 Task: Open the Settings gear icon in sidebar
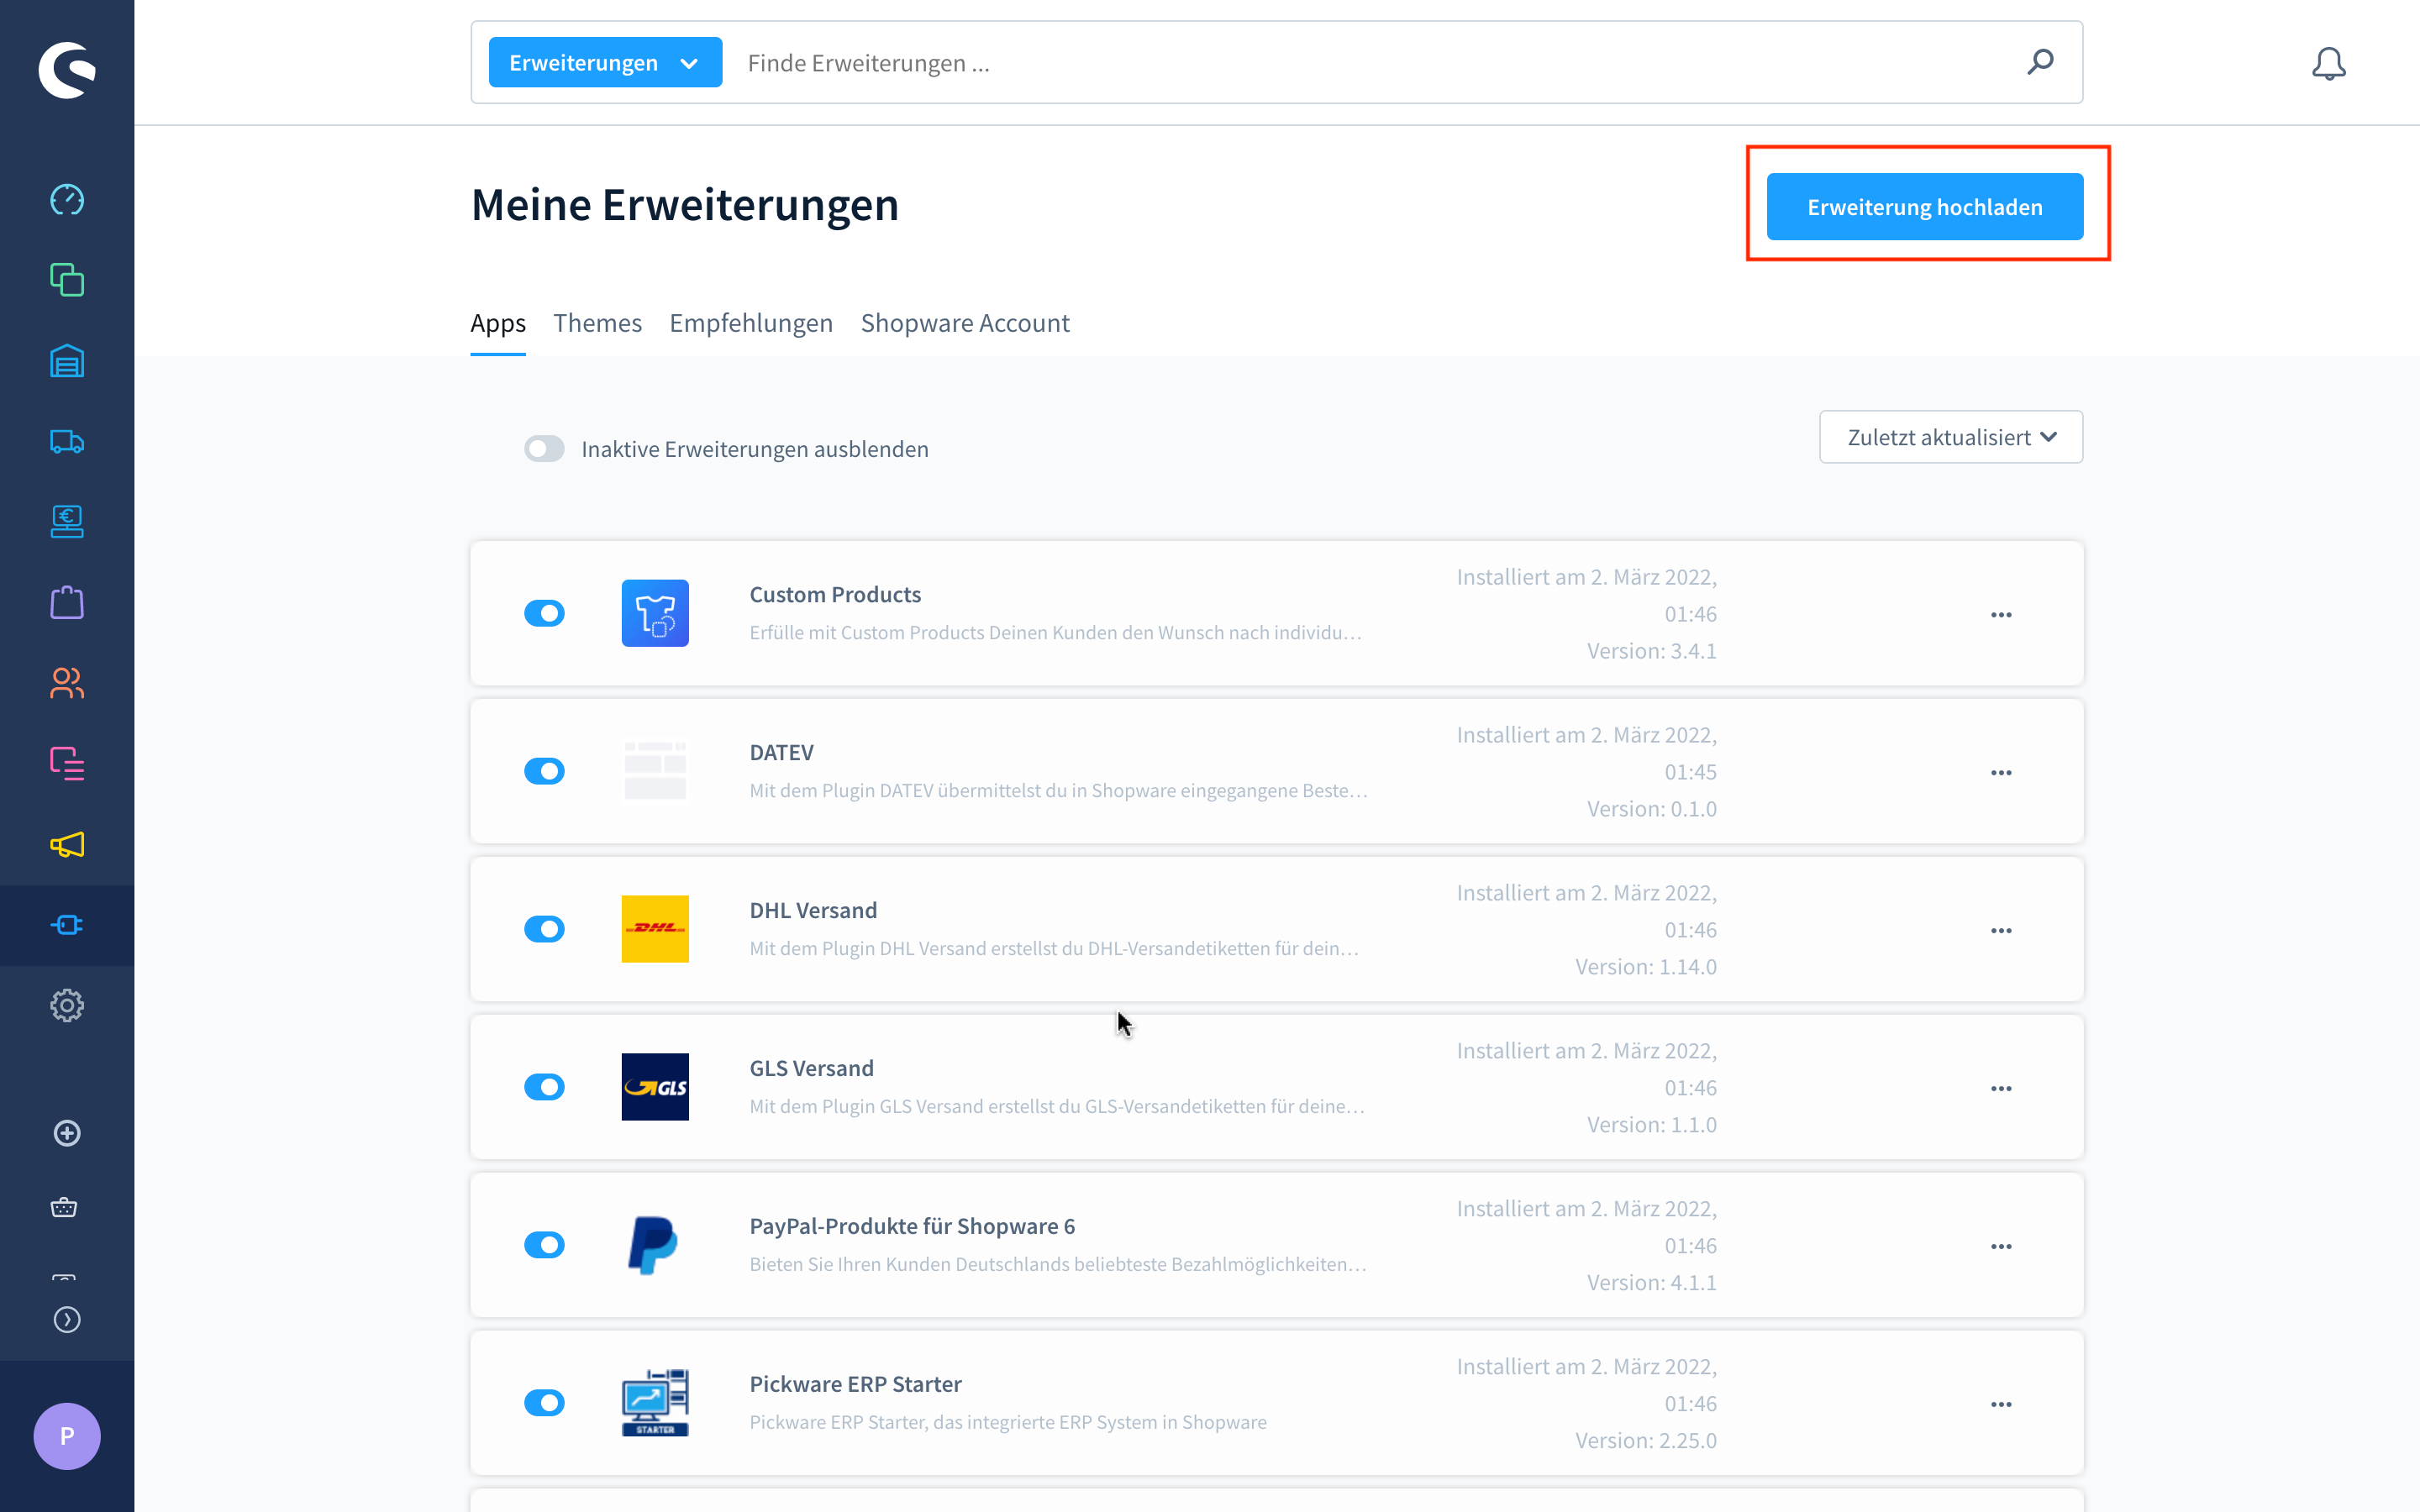pos(67,1005)
